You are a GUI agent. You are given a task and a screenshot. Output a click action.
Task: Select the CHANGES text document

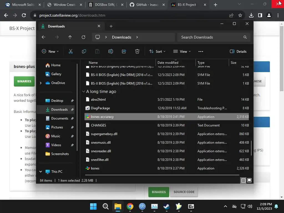pyautogui.click(x=167, y=125)
